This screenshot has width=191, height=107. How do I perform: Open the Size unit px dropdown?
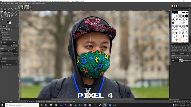[15, 53]
